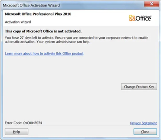Open the Learn more about activation link
Image resolution: width=161 pixels, height=140 pixels.
[x=44, y=54]
